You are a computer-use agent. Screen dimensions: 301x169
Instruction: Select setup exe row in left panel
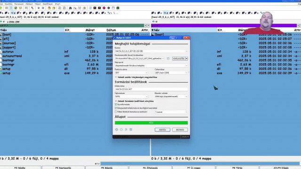pyautogui.click(x=75, y=73)
